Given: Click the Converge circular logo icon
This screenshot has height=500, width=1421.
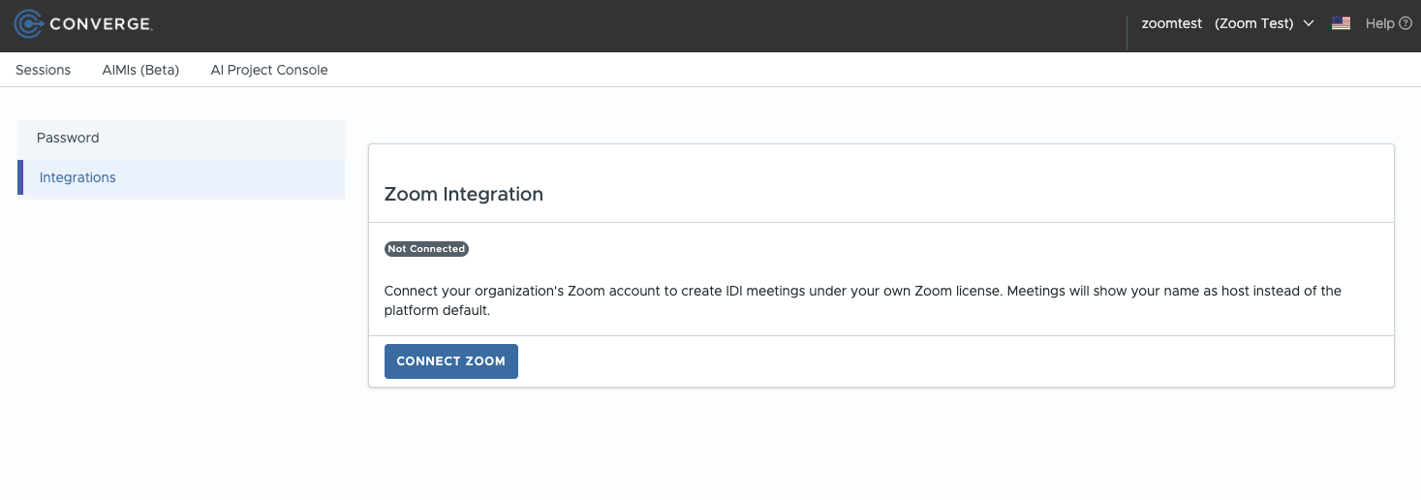Looking at the screenshot, I should click(29, 24).
